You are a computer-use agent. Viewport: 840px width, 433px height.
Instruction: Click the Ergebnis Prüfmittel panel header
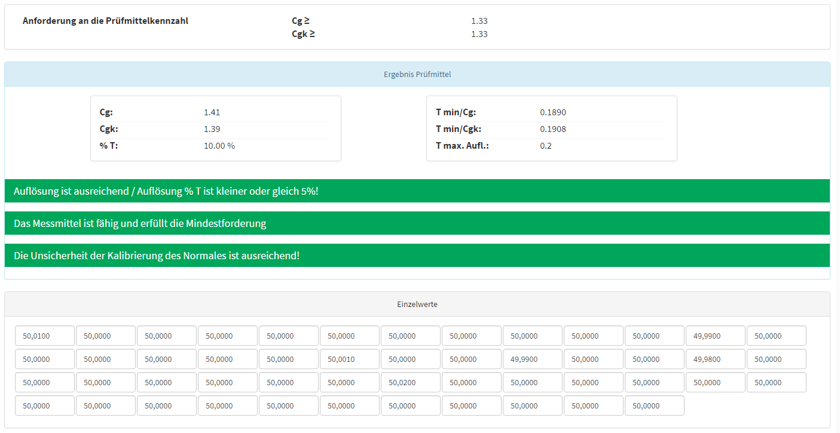pos(417,75)
